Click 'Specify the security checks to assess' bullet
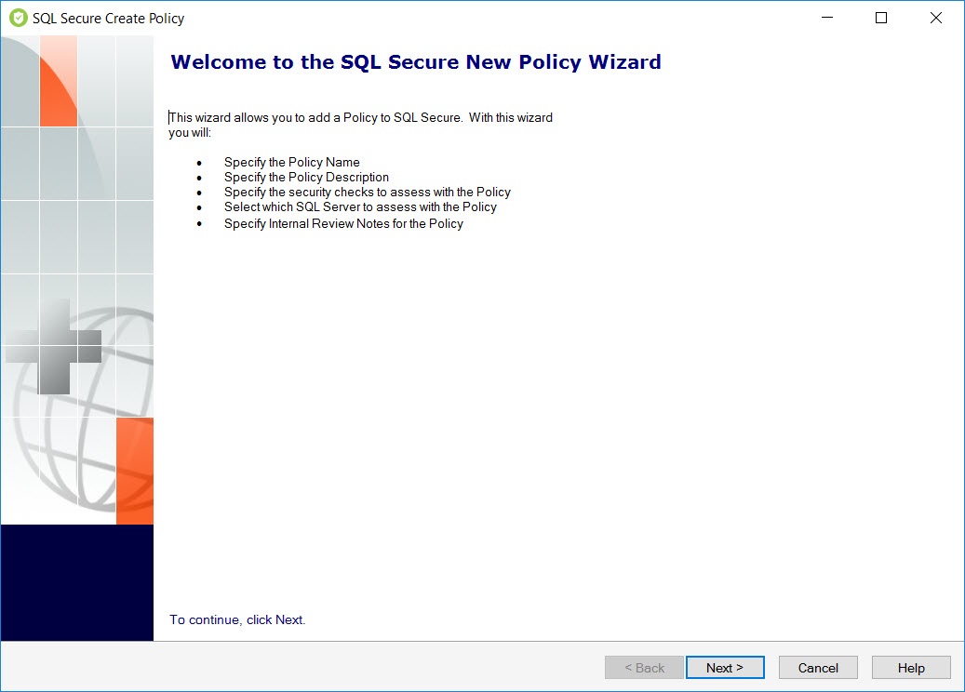The image size is (965, 692). pos(368,192)
